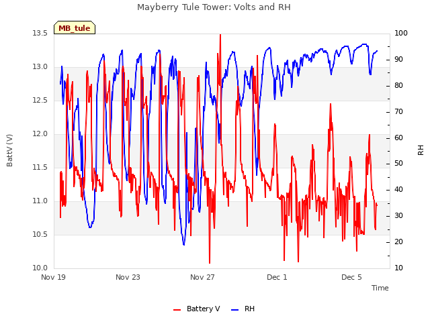Screen dimensions: 430x322
Task: Click the 10.0 voltage tick label
Action: (x=40, y=268)
